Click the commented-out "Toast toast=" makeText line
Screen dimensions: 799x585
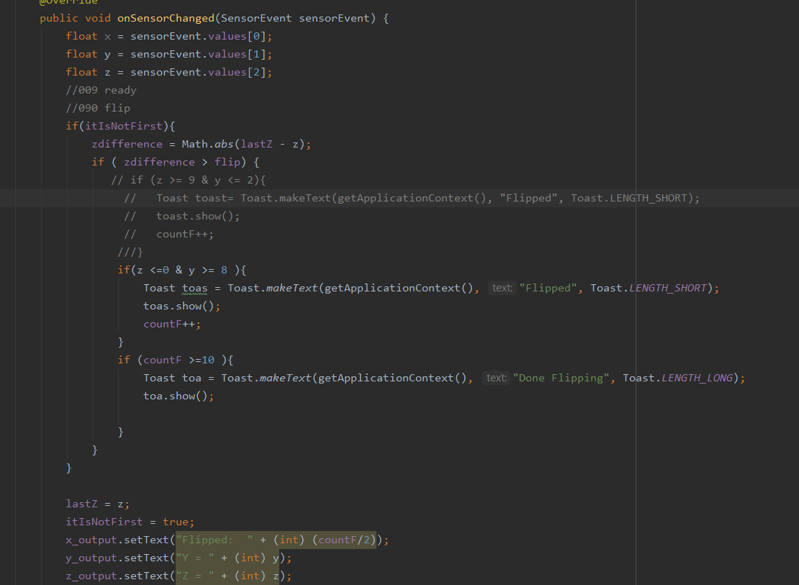(x=412, y=198)
